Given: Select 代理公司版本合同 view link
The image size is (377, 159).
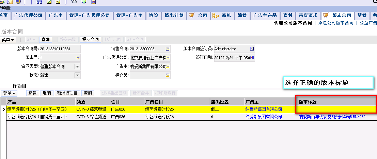Looking at the screenshot, I should pyautogui.click(x=293, y=23).
